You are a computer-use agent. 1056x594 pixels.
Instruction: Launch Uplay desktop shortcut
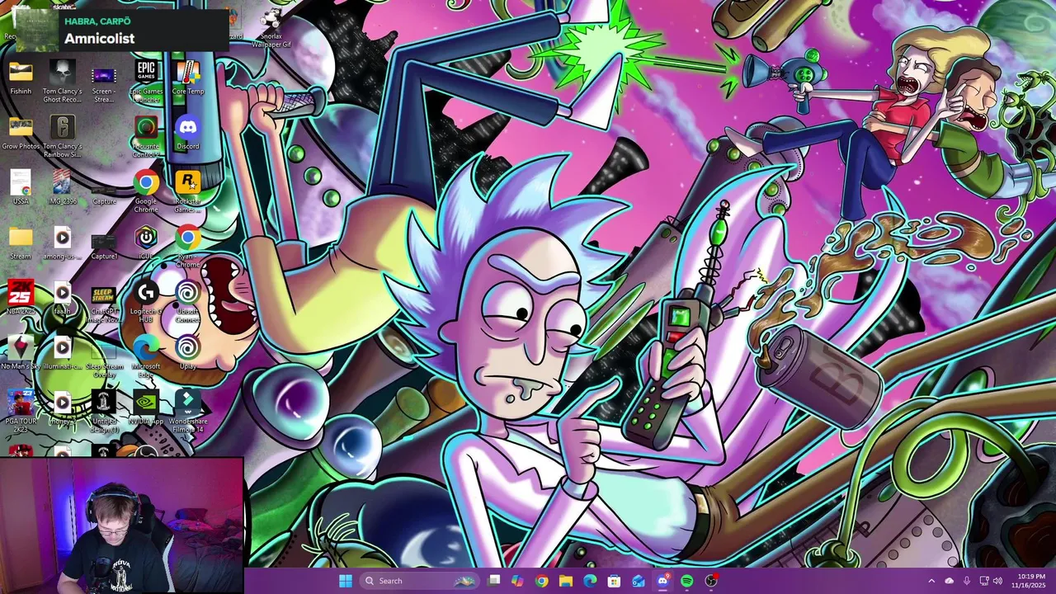tap(188, 353)
